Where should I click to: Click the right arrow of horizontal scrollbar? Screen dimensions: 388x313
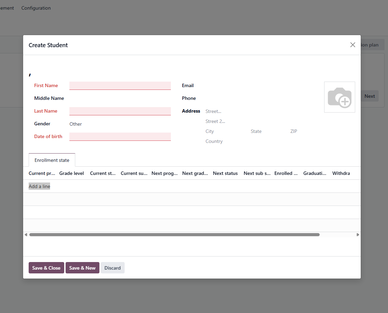pyautogui.click(x=358, y=235)
